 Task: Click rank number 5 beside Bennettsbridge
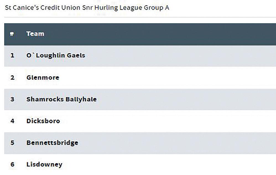(x=12, y=143)
